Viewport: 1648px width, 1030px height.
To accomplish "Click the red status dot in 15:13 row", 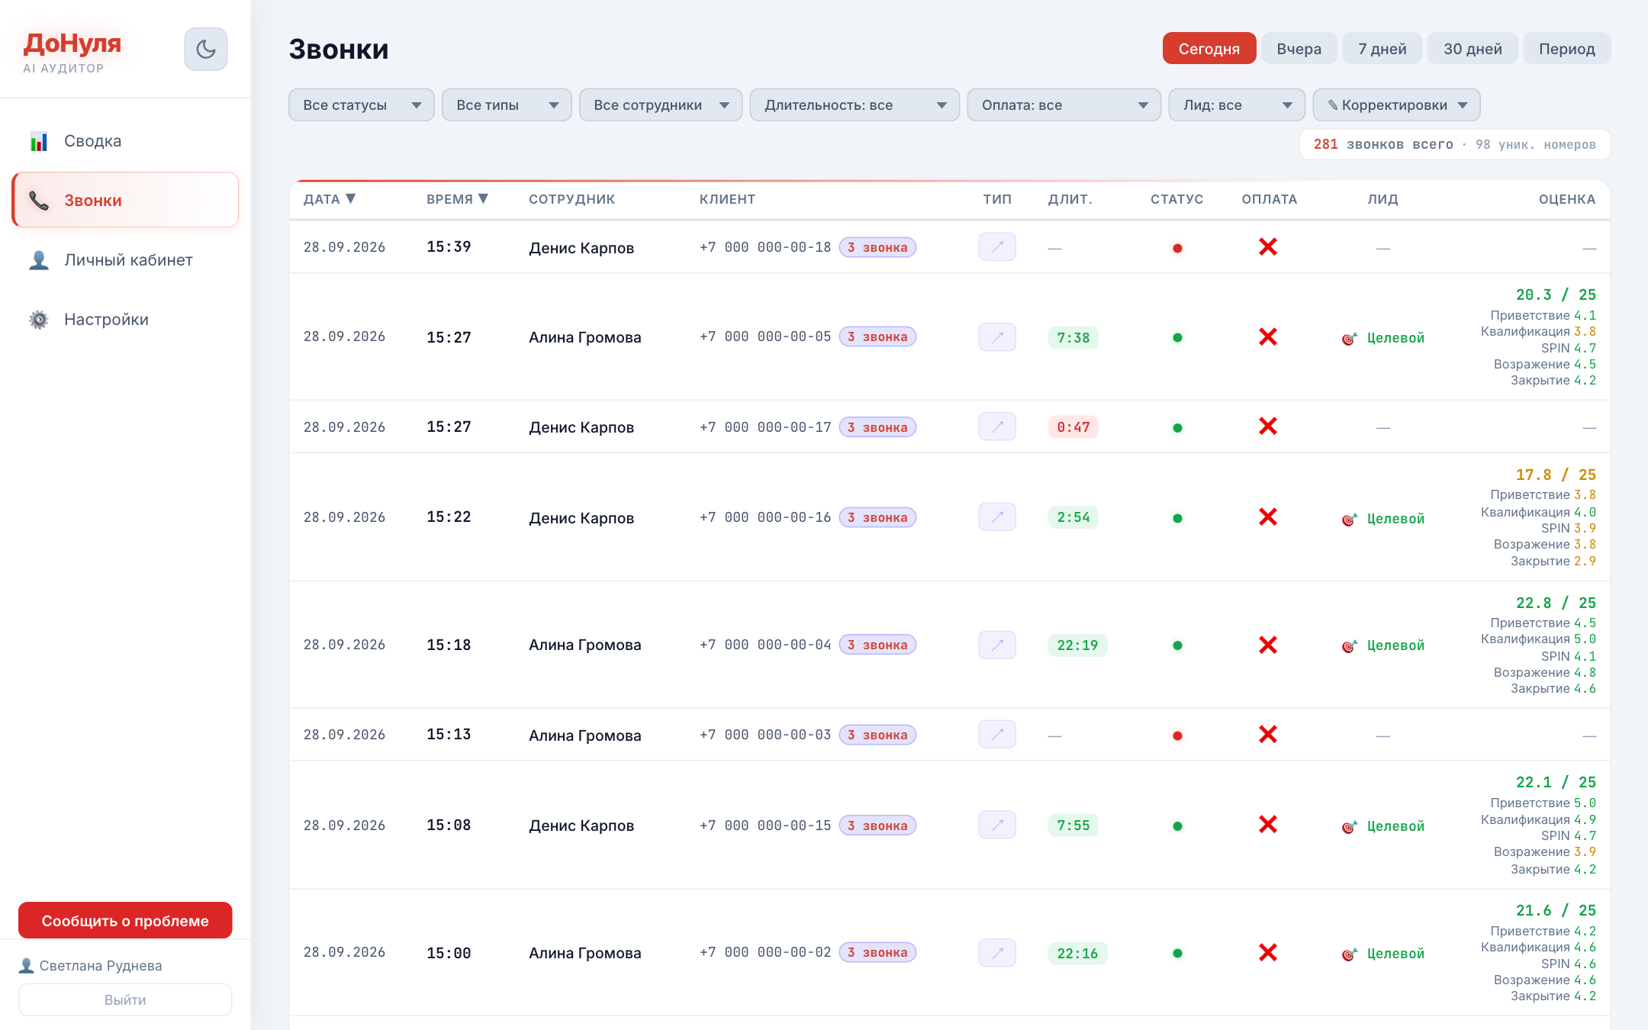I will tap(1177, 735).
